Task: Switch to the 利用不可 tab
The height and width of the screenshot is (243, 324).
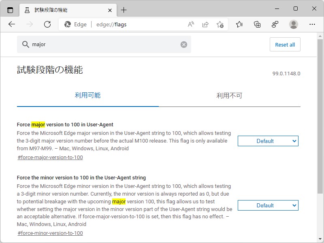Action: point(229,96)
